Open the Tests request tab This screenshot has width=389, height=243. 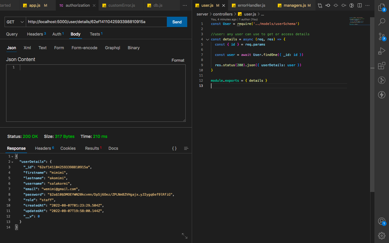click(96, 34)
